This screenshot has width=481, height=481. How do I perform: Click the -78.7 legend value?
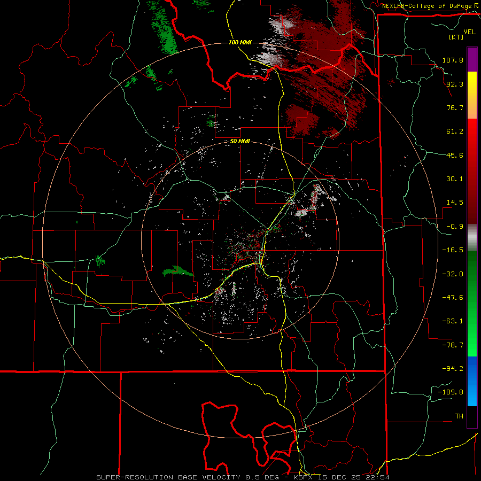pyautogui.click(x=453, y=345)
